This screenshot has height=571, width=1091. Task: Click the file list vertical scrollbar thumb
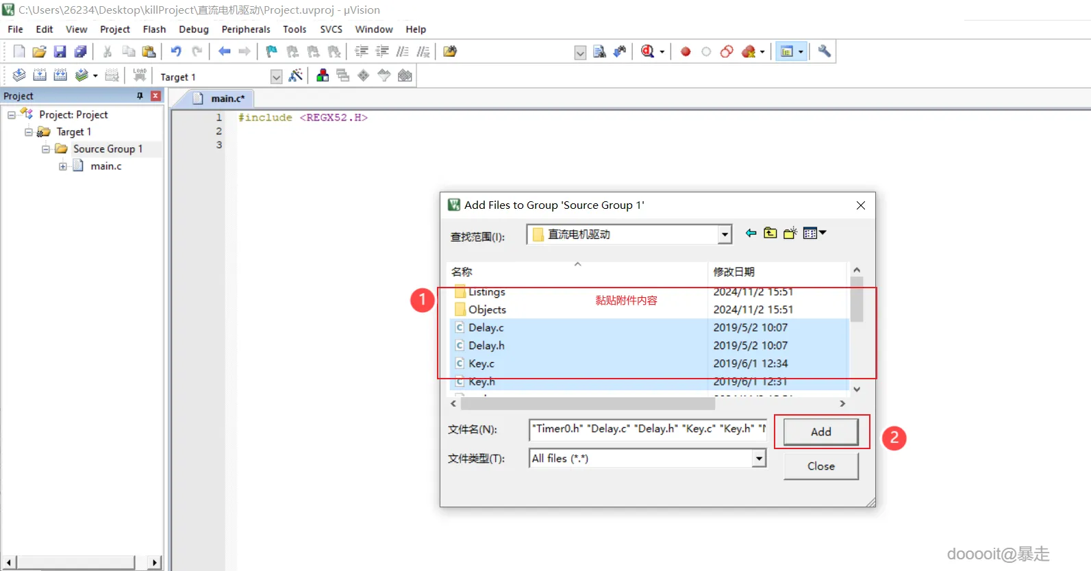tap(857, 299)
